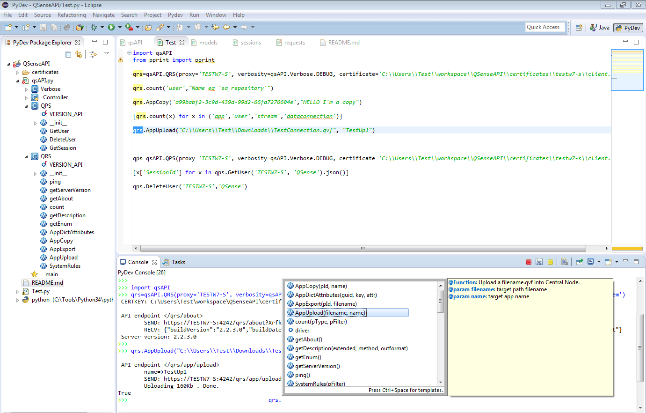Image resolution: width=646 pixels, height=413 pixels.
Task: Expand the Test.py tree node
Action: click(17, 292)
